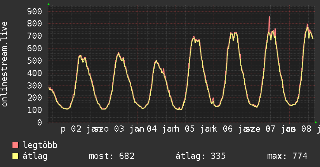Click the y-axis label 300
This screenshot has width=320, height=167.
[35, 85]
